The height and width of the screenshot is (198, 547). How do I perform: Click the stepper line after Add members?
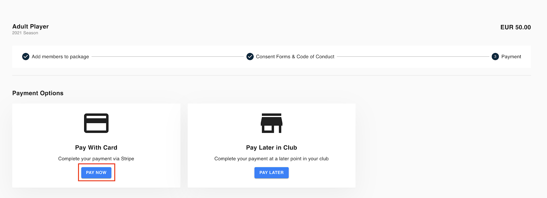tap(168, 57)
